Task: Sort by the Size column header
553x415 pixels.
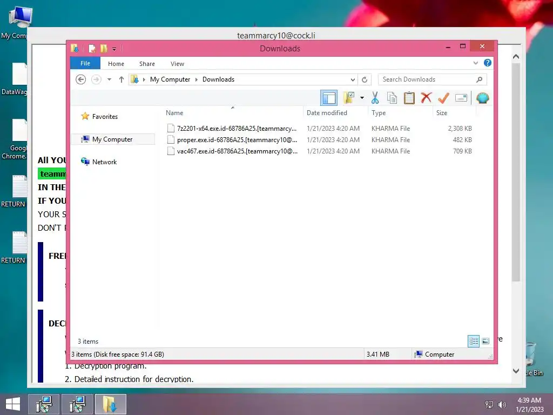Action: click(x=454, y=113)
